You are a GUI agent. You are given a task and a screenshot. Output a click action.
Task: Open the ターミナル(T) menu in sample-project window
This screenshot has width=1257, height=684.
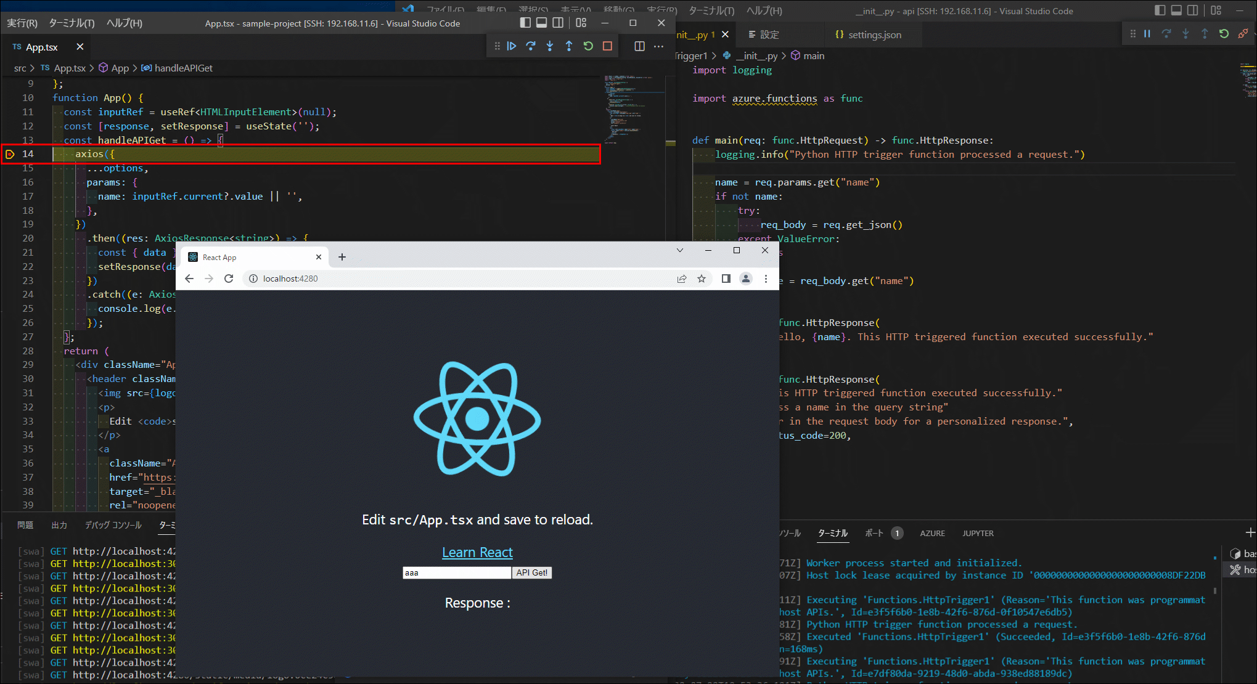(x=72, y=23)
